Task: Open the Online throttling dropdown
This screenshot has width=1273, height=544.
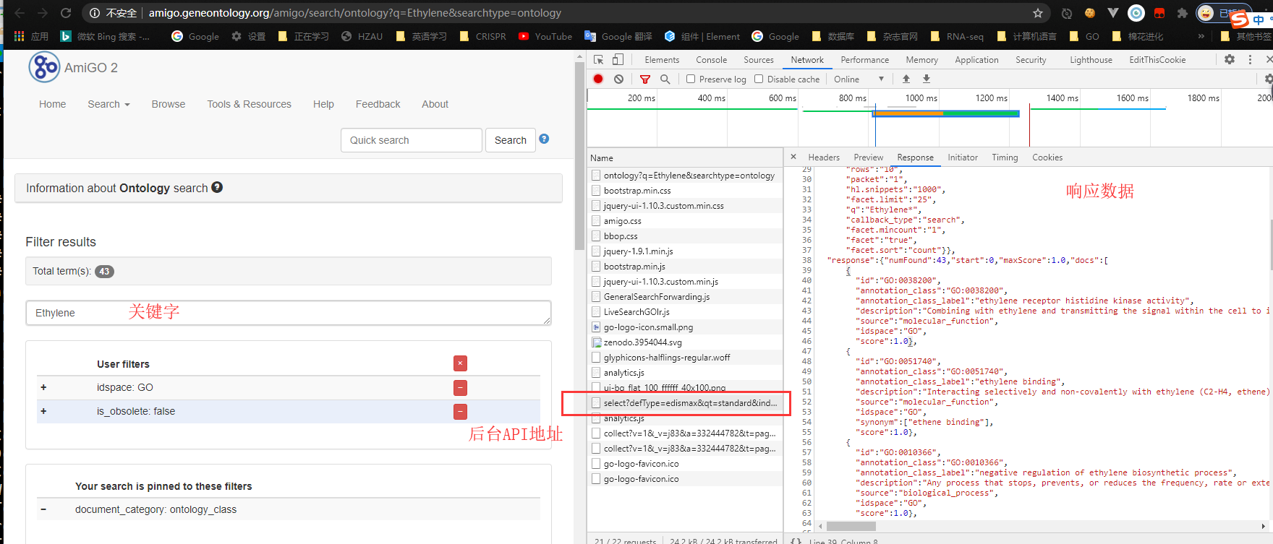Action: (859, 79)
